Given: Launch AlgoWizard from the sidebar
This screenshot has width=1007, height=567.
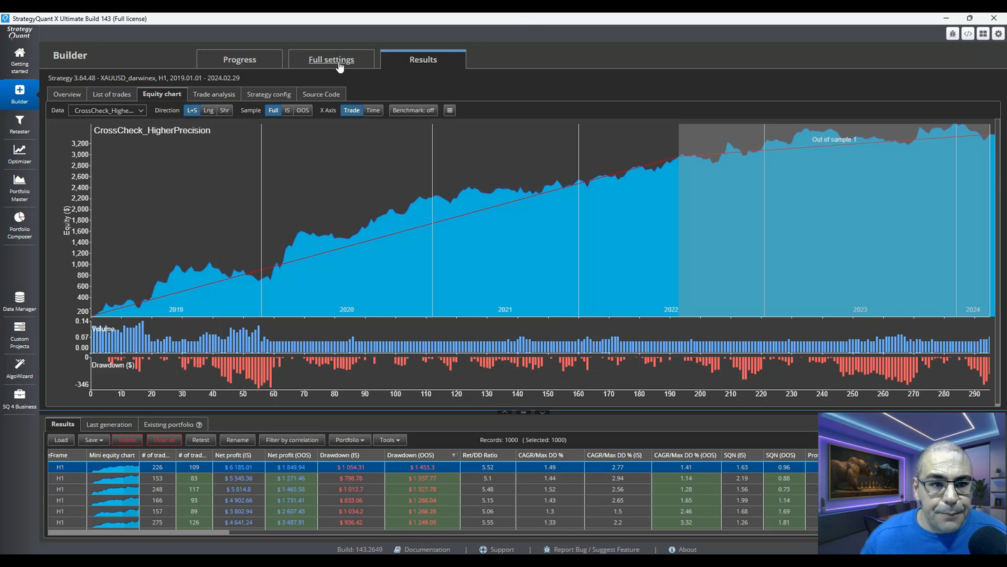Looking at the screenshot, I should [x=20, y=368].
